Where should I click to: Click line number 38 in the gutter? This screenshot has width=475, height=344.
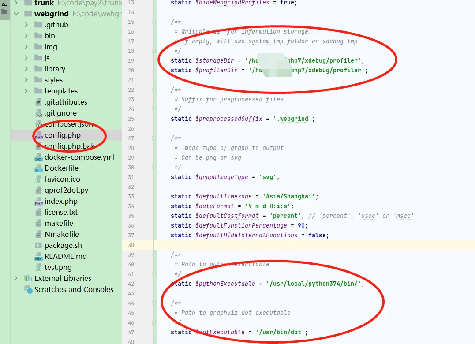(131, 245)
